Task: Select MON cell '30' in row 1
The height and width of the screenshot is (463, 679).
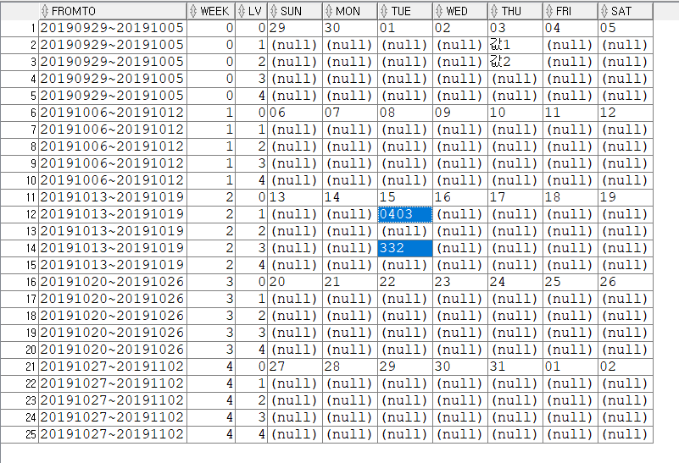Action: 350,28
